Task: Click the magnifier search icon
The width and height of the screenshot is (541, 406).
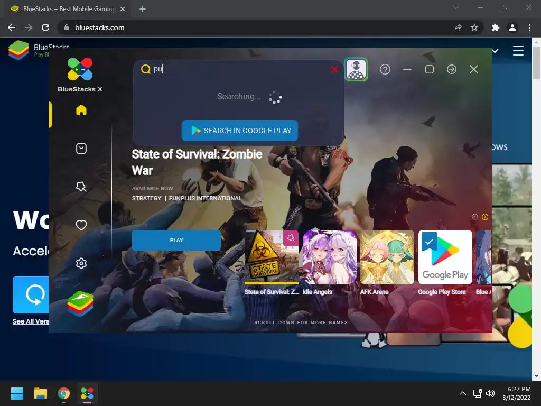Action: click(146, 69)
